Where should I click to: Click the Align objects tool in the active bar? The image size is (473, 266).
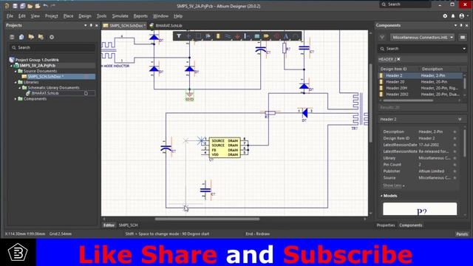coord(208,36)
